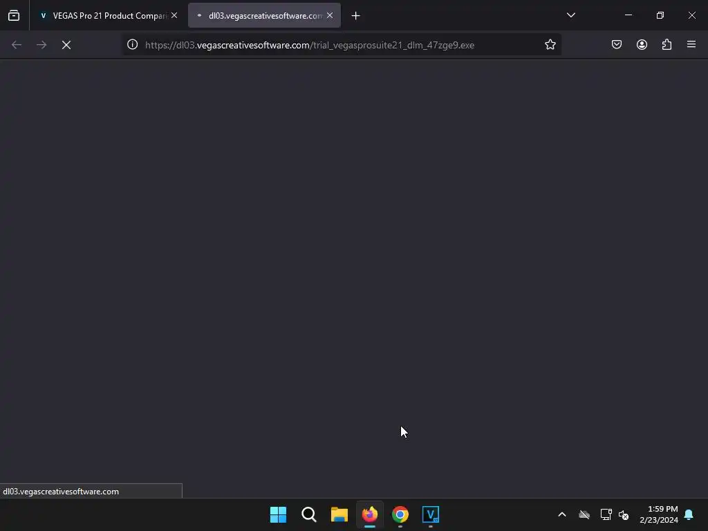The image size is (708, 531).
Task: Open Extensions puzzle icon
Action: [x=667, y=44]
